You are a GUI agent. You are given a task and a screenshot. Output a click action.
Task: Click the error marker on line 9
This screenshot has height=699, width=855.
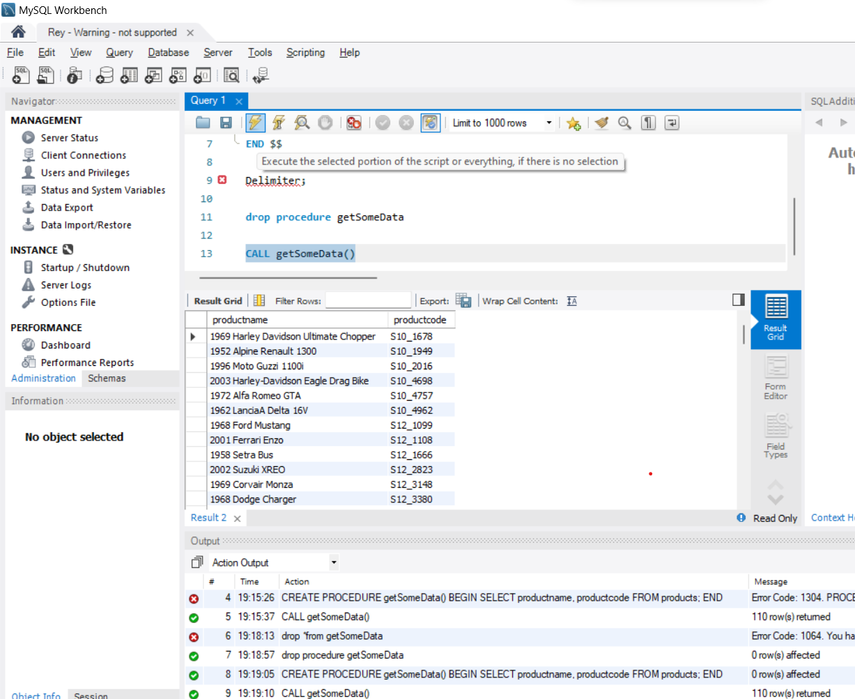point(222,180)
